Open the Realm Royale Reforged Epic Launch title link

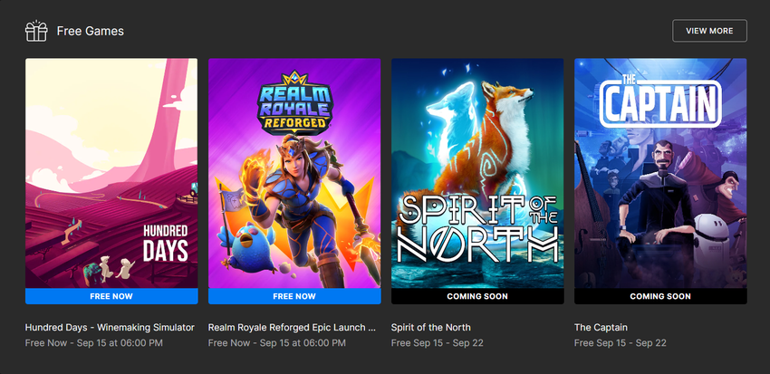(x=293, y=328)
